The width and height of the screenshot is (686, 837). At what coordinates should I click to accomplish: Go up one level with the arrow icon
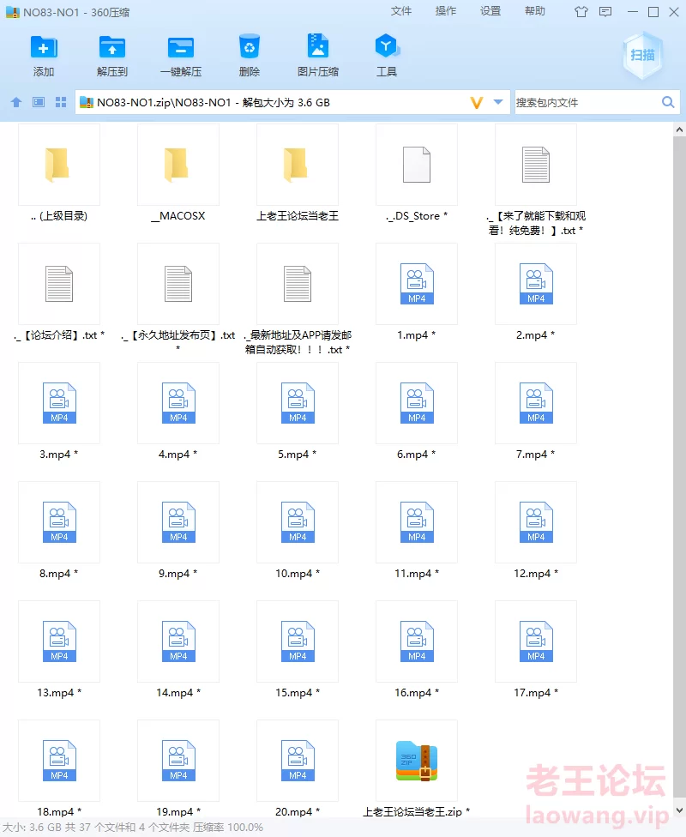tap(16, 102)
